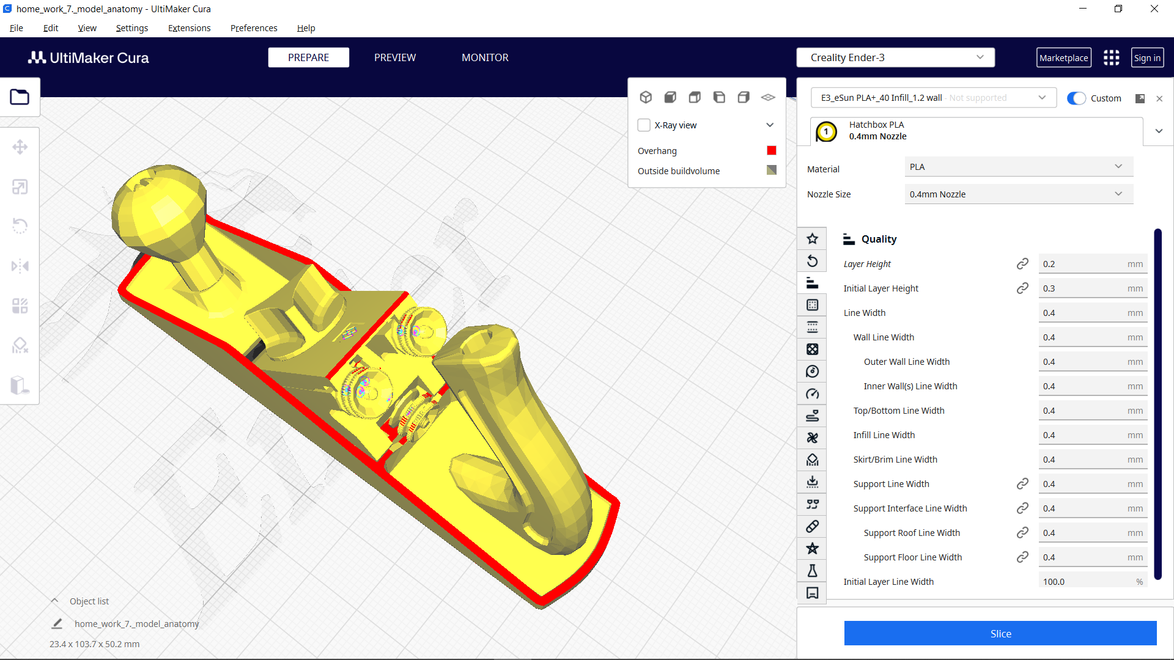
Task: Open the Nozzle Size dropdown
Action: pyautogui.click(x=1017, y=194)
